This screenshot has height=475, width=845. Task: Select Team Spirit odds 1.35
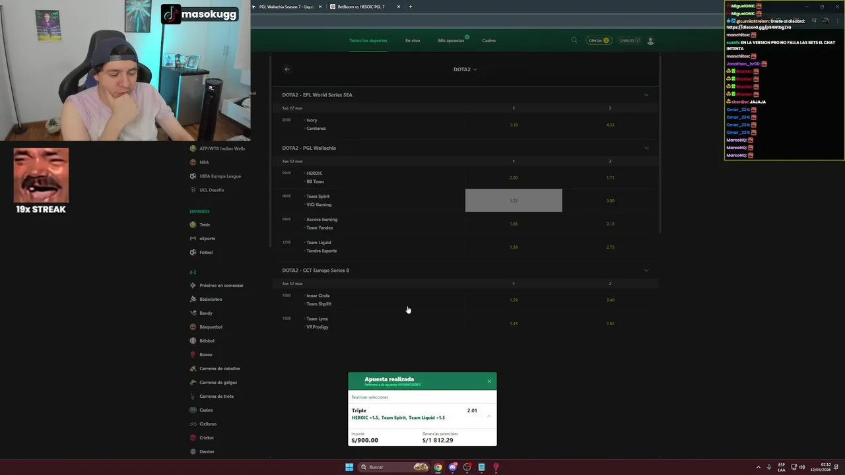514,201
